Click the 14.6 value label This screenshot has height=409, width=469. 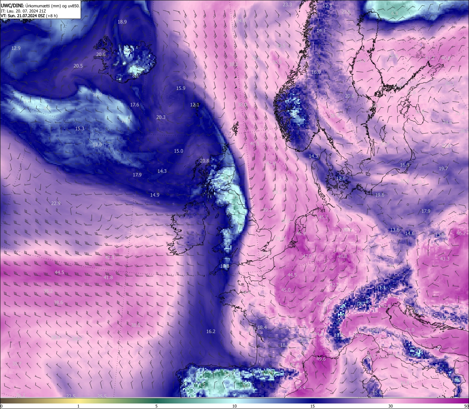click(410, 233)
